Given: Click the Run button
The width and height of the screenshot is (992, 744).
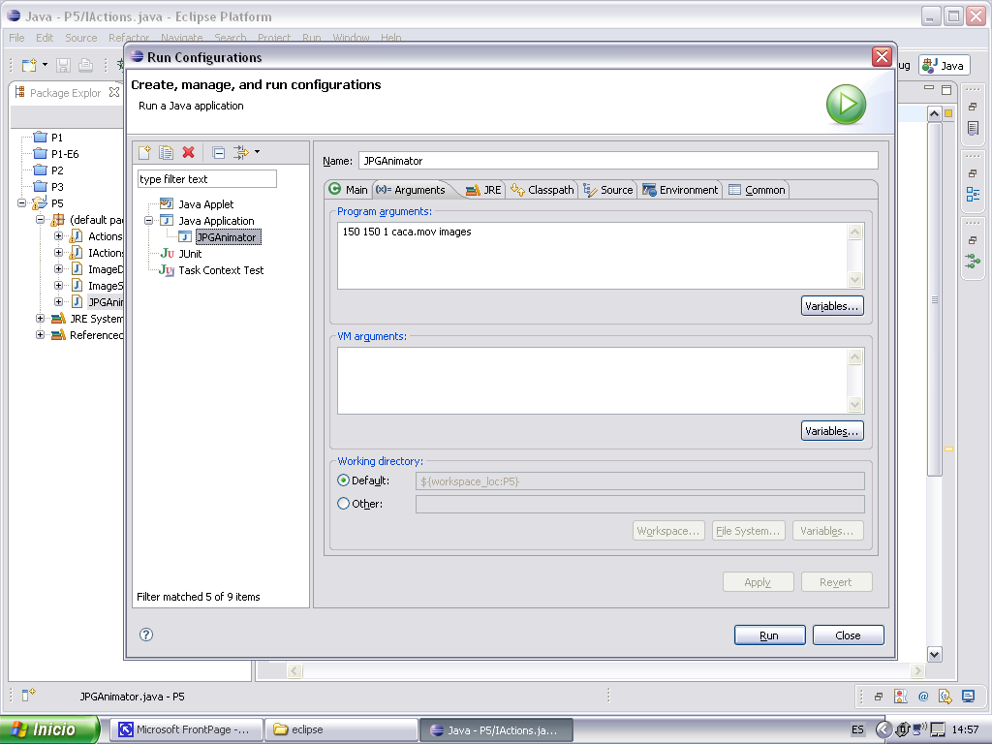Looking at the screenshot, I should [x=769, y=635].
